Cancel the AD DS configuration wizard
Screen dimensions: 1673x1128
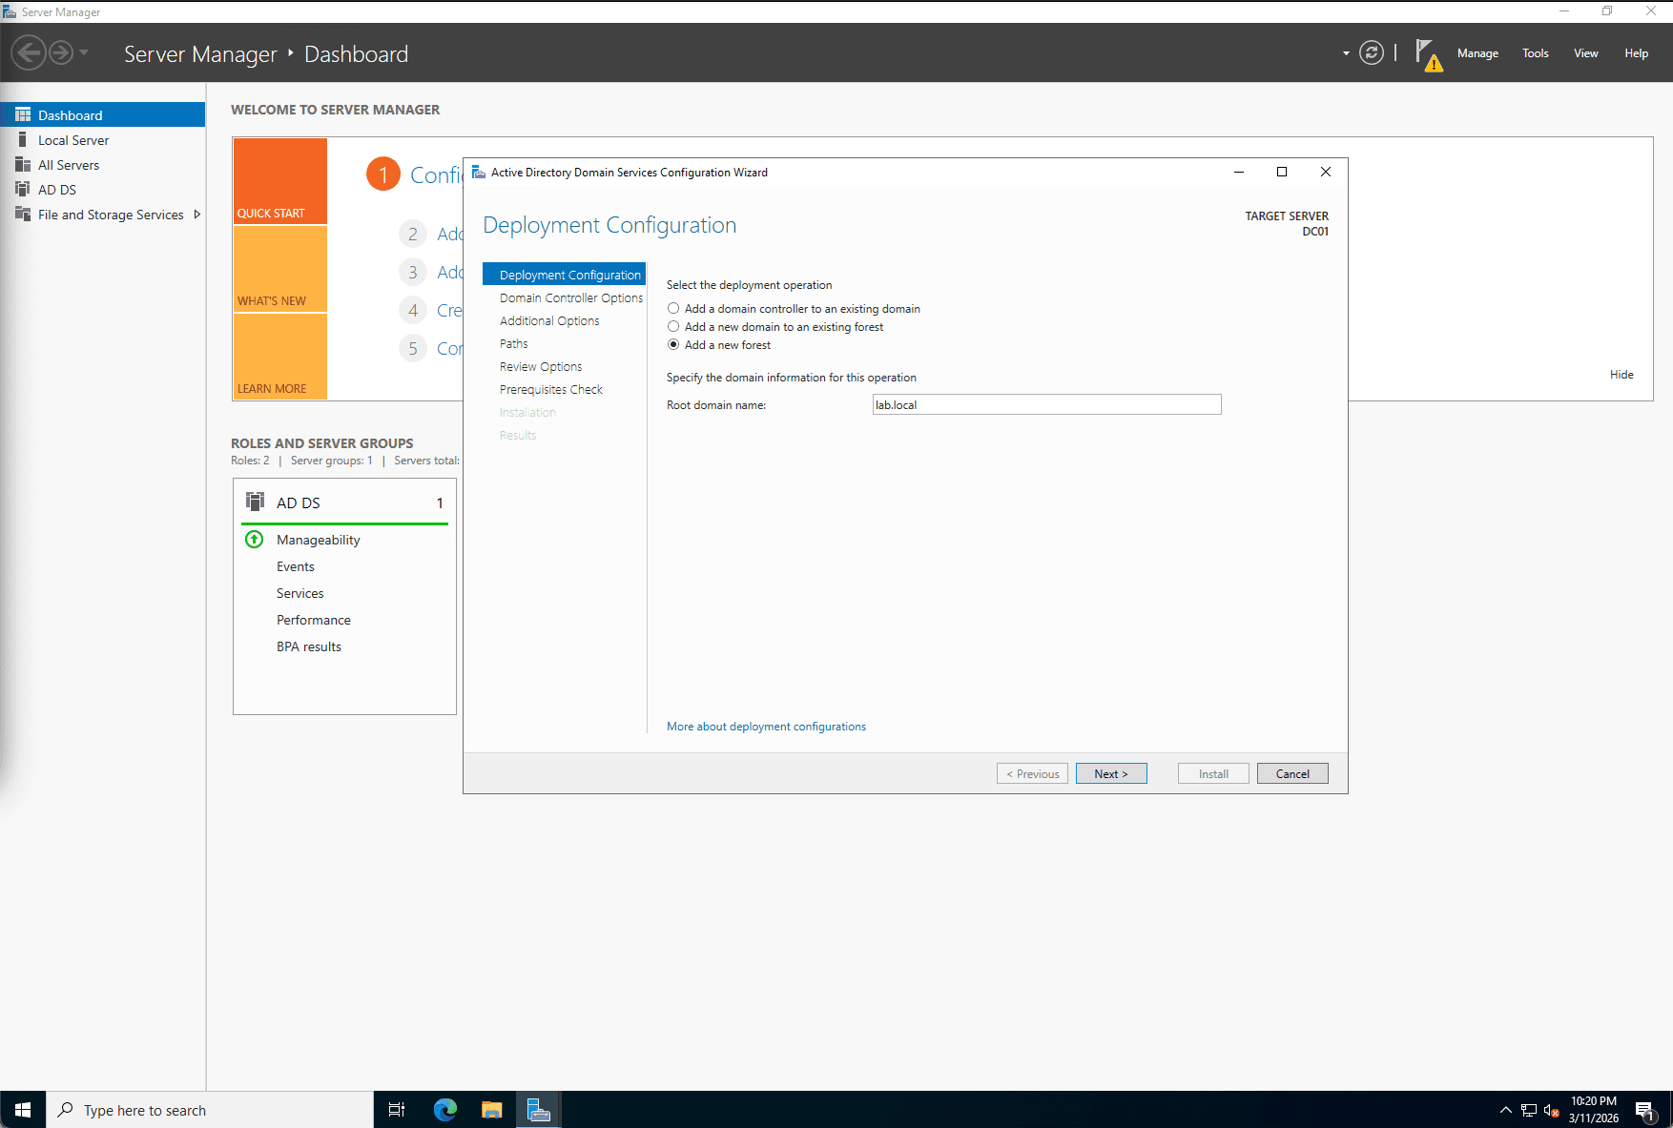coord(1292,773)
